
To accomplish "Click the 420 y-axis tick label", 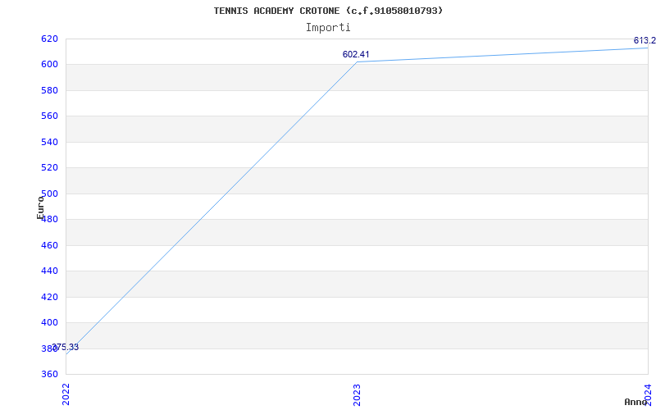I will [49, 297].
